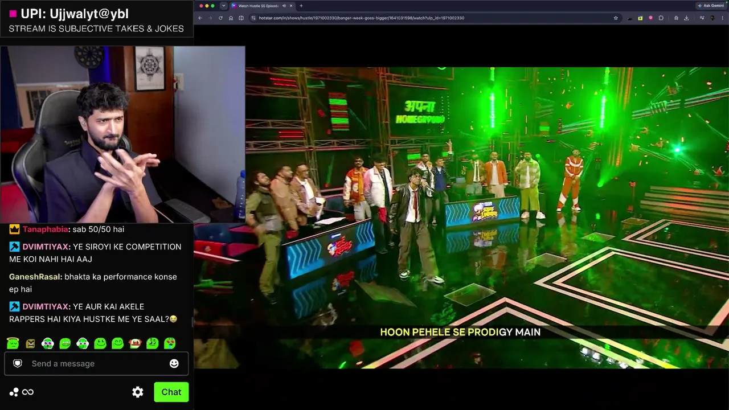Send message with the Chat button

point(171,392)
